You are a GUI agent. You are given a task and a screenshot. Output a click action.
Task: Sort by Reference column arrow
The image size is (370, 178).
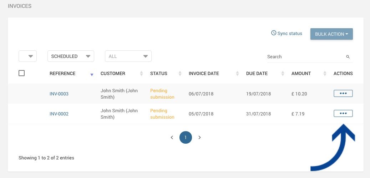click(92, 75)
